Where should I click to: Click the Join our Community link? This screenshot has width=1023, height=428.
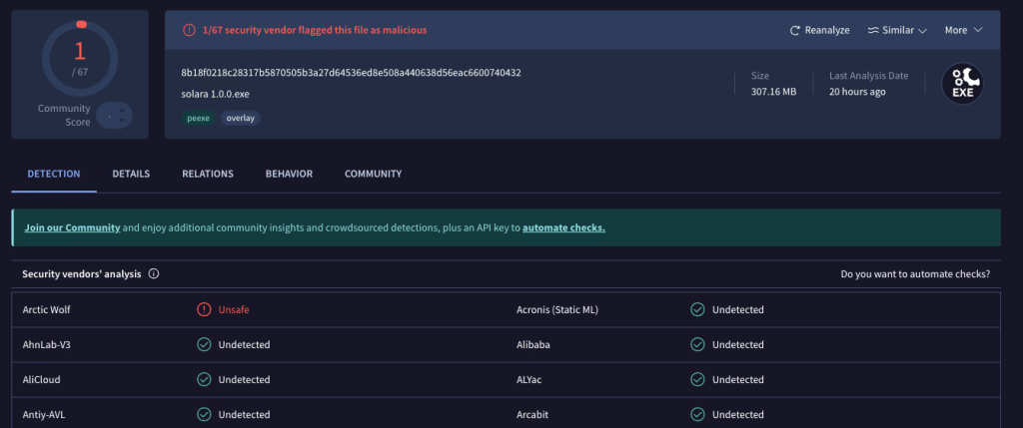tap(72, 227)
